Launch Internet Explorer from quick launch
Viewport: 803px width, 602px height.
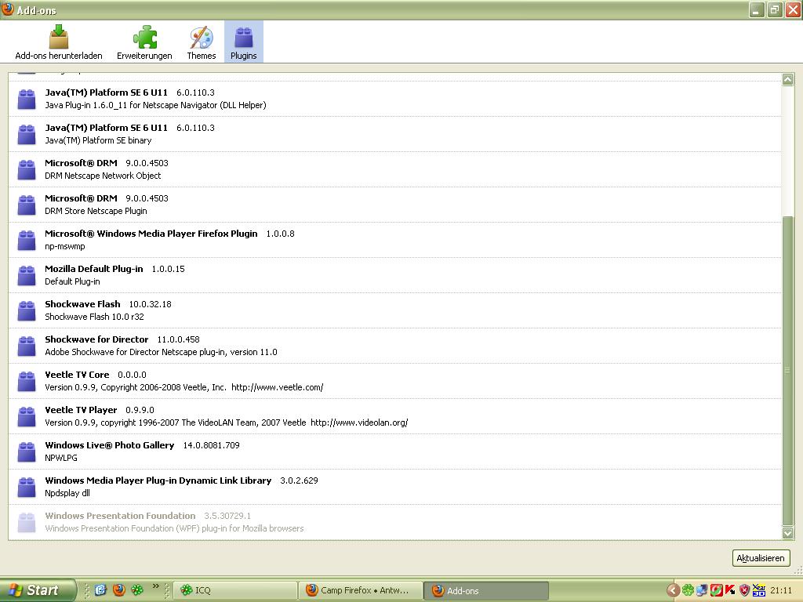tap(100, 590)
